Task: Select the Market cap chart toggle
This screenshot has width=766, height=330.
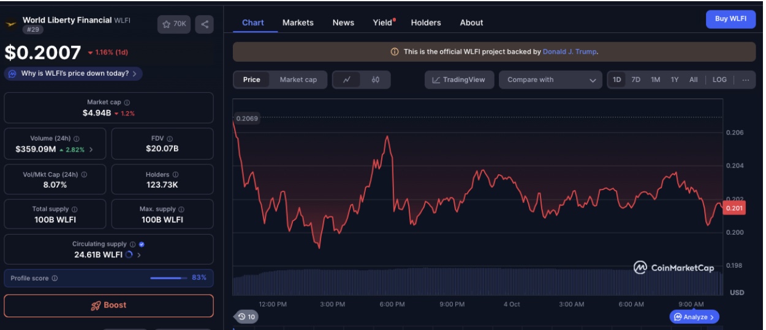Action: click(x=298, y=80)
